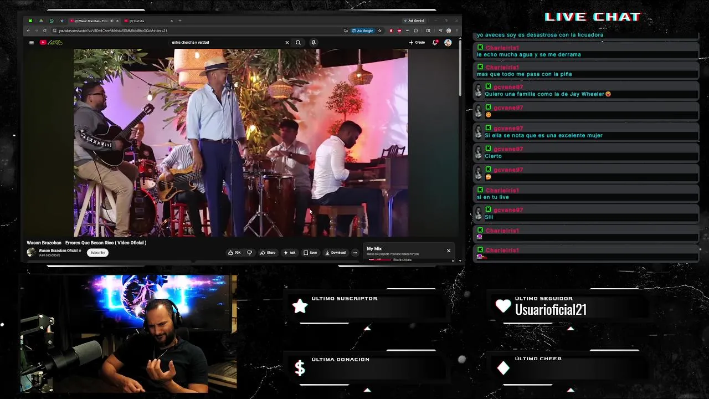Image resolution: width=709 pixels, height=399 pixels.
Task: Click 'mas que todo me pasa con la piña' message
Action: [x=524, y=74]
